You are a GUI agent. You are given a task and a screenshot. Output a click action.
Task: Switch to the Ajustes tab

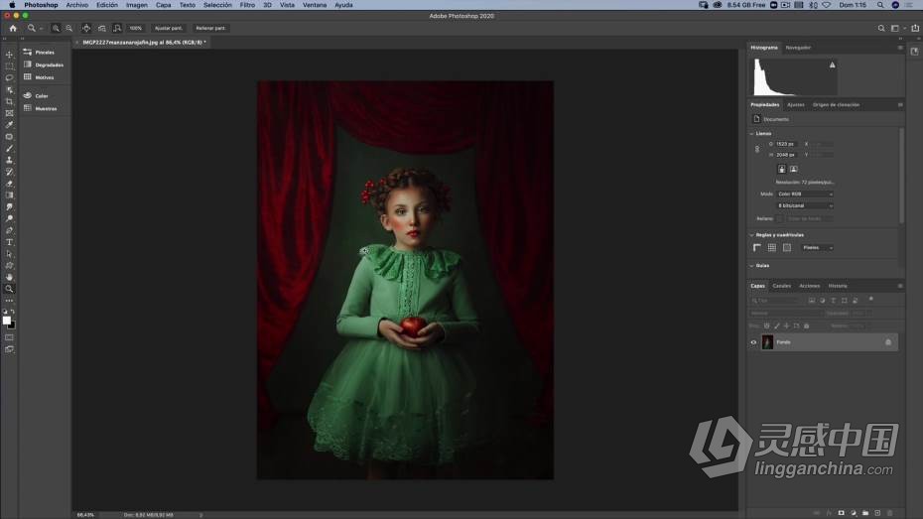796,105
